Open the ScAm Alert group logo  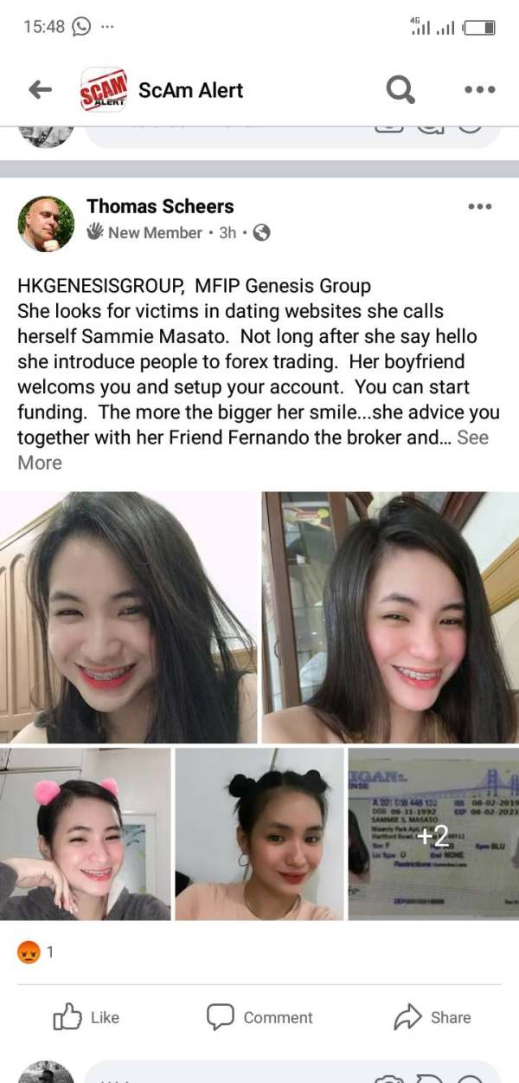click(104, 89)
